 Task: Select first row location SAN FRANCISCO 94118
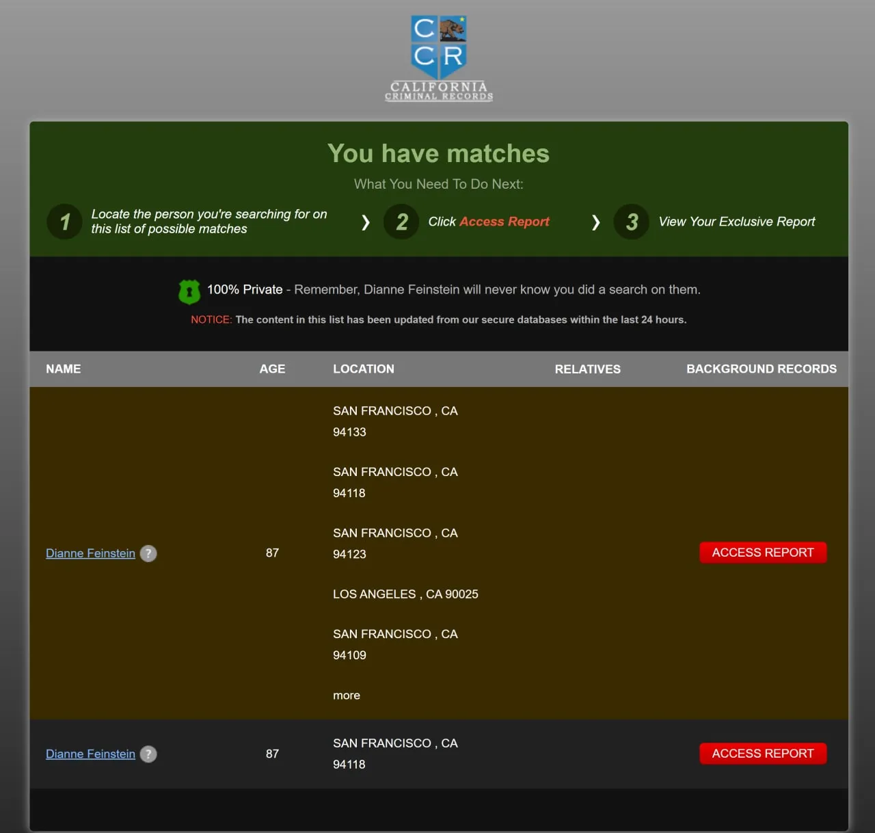(395, 482)
